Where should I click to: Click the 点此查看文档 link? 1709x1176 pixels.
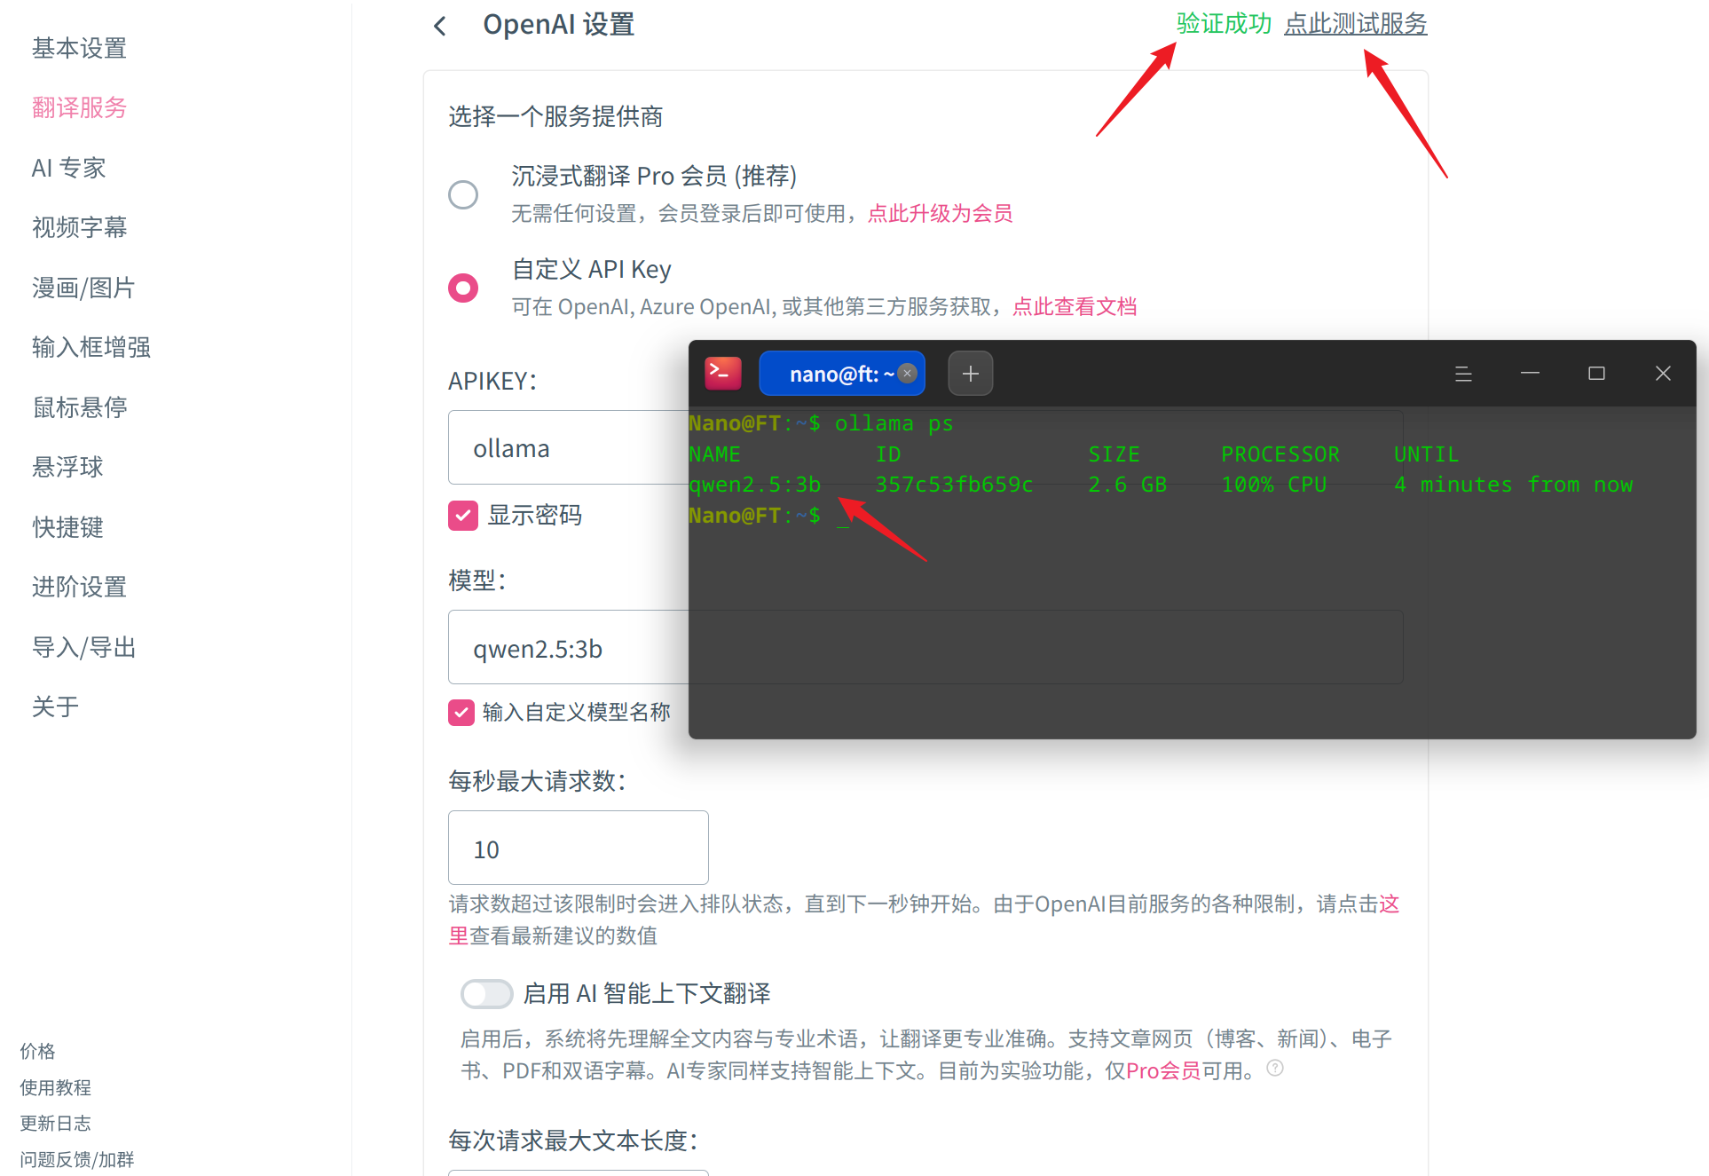pos(1075,306)
